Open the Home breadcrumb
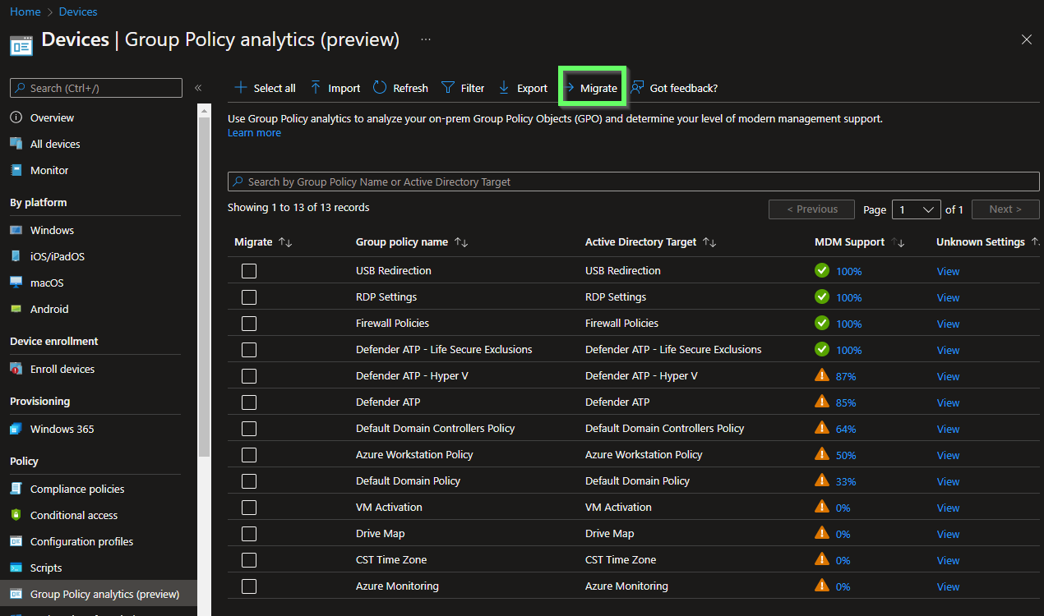 pyautogui.click(x=25, y=11)
